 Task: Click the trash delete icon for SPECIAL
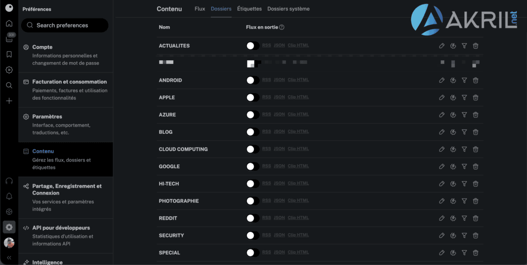click(476, 253)
